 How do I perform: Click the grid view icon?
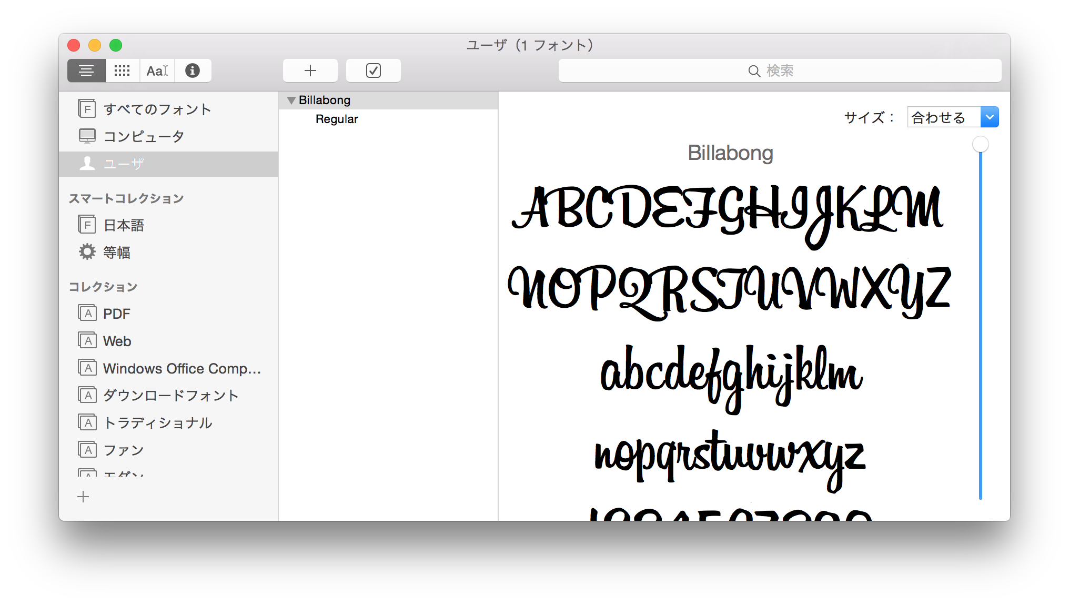pyautogui.click(x=121, y=70)
